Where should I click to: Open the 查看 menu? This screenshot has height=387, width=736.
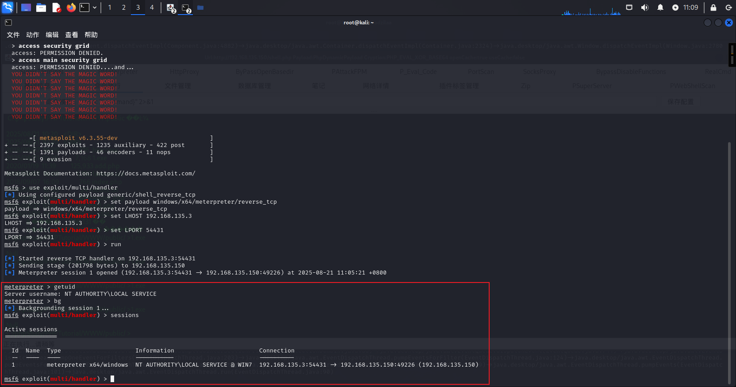pos(71,35)
